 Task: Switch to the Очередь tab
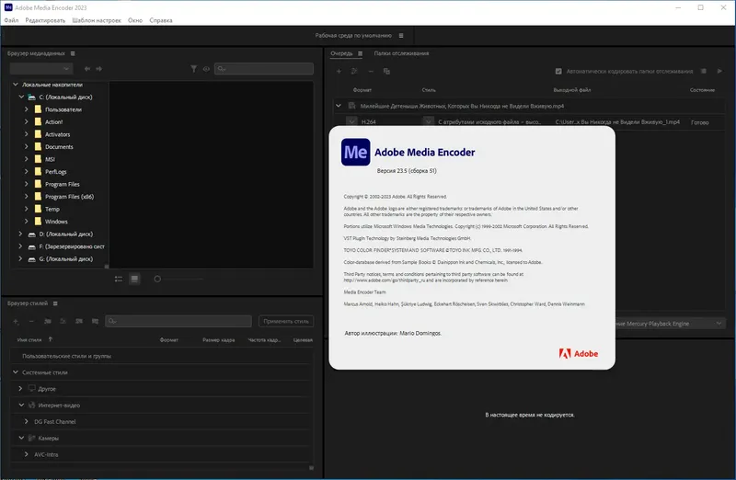coord(341,53)
